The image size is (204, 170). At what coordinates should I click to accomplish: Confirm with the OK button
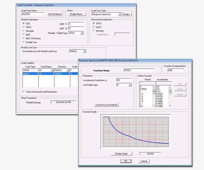126,161
